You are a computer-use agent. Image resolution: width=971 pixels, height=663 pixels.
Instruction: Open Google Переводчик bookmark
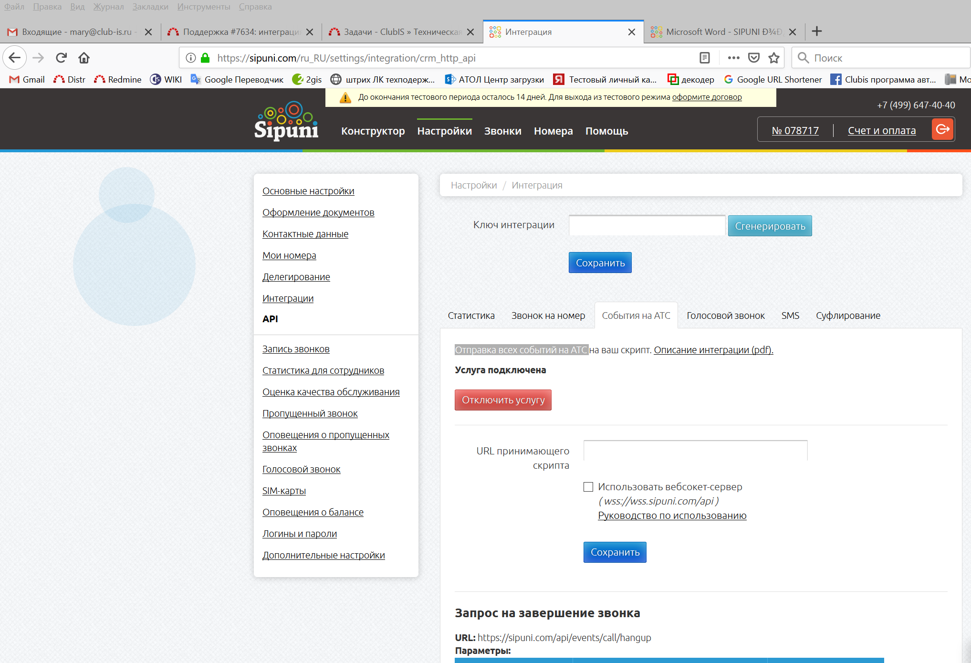237,79
